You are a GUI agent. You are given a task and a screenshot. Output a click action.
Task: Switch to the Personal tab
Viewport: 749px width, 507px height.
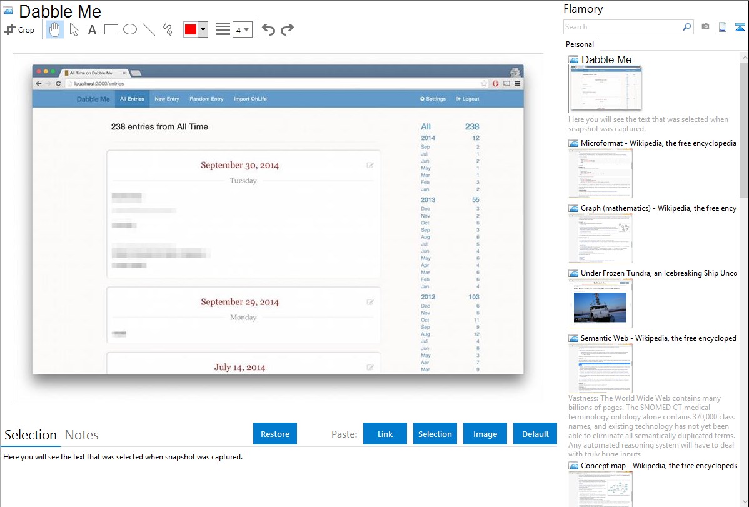pos(580,44)
